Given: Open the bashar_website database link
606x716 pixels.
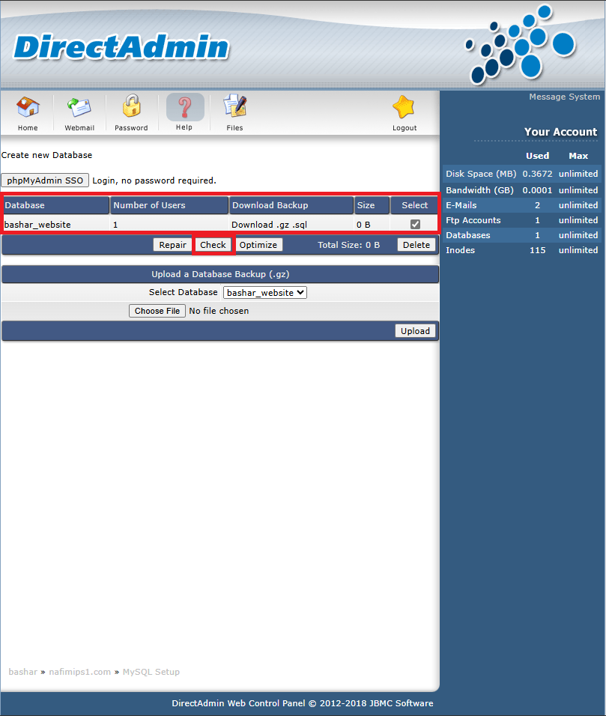Looking at the screenshot, I should click(37, 225).
